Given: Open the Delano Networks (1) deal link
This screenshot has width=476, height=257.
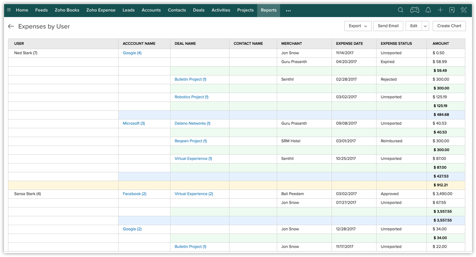Looking at the screenshot, I should coord(193,123).
